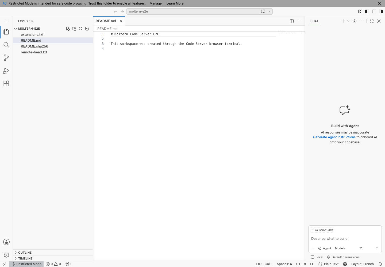Open the Explorer view in activity bar
This screenshot has height=267, width=385.
point(6,32)
